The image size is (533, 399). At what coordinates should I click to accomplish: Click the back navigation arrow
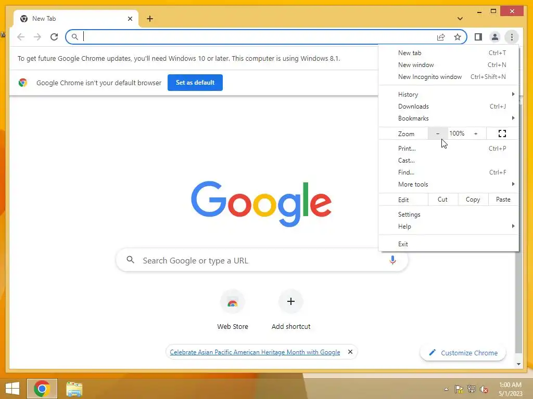21,37
